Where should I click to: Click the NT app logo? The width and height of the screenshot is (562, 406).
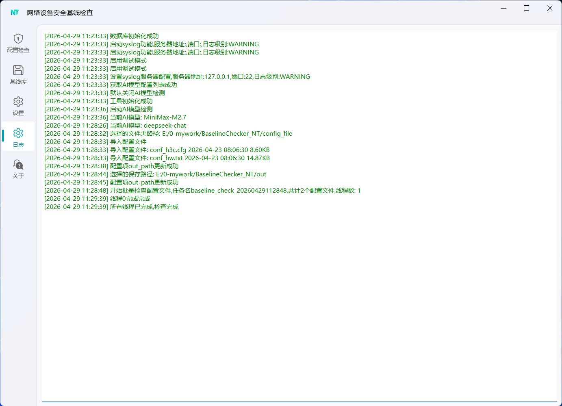click(x=15, y=13)
